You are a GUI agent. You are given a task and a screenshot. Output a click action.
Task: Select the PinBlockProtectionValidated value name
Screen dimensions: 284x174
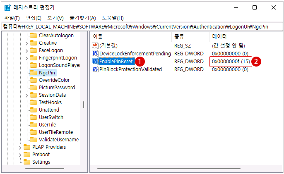[x=130, y=69]
